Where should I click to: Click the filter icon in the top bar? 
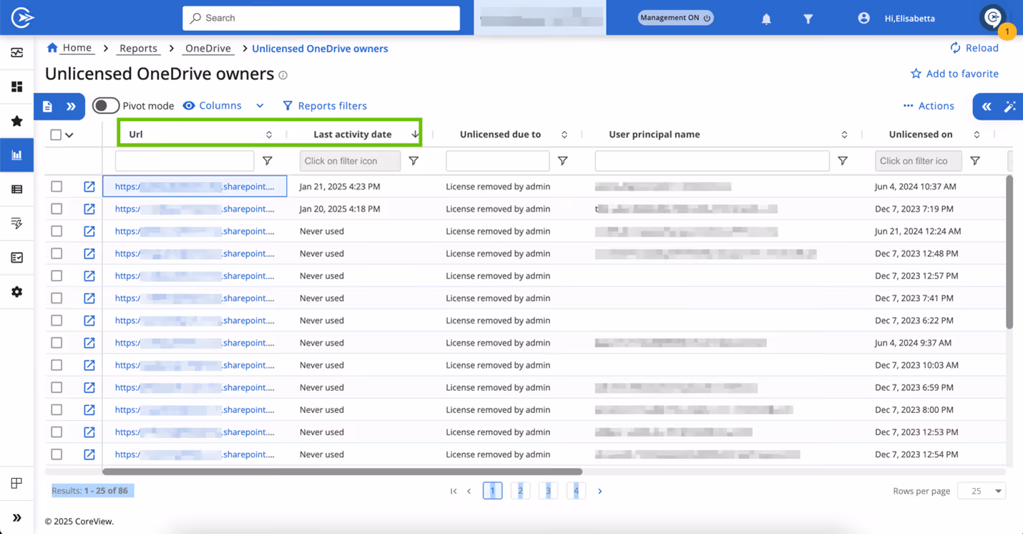coord(808,18)
